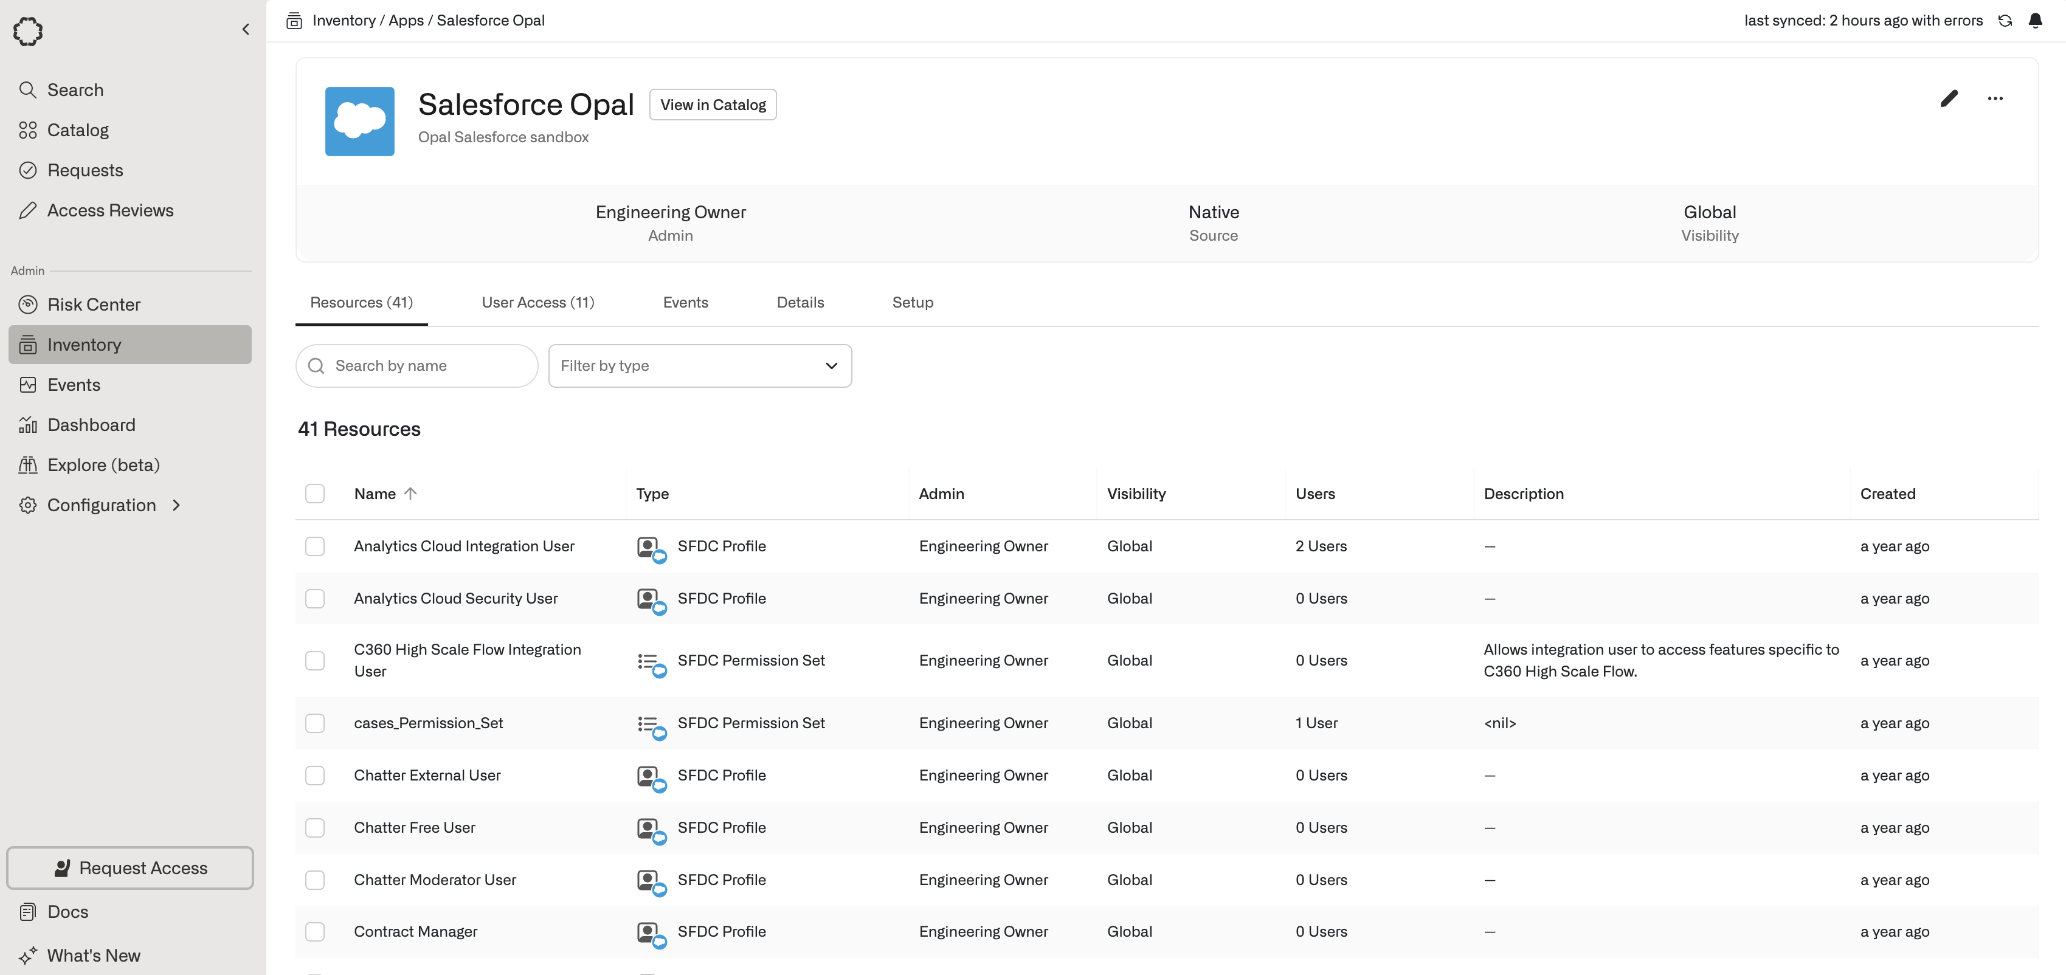Open Explore (beta) in the sidebar
This screenshot has height=975, width=2066.
103,465
